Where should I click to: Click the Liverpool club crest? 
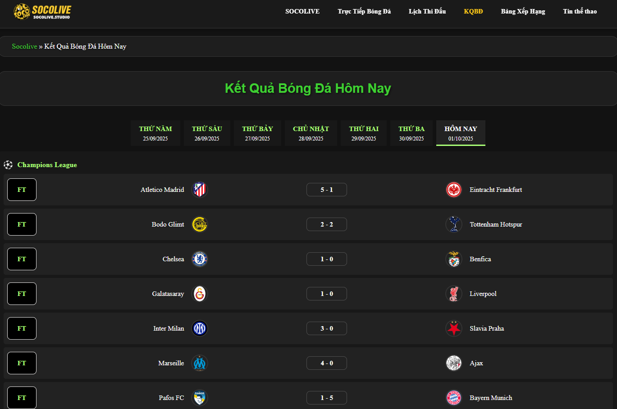pos(454,294)
